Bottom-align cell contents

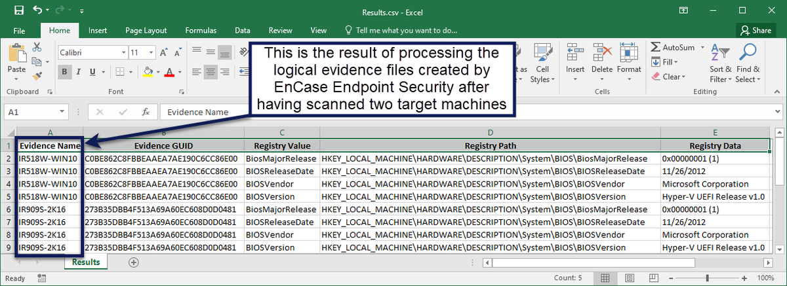(x=226, y=52)
